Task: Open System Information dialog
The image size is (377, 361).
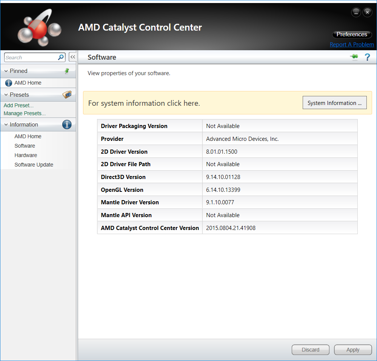Action: click(x=334, y=103)
